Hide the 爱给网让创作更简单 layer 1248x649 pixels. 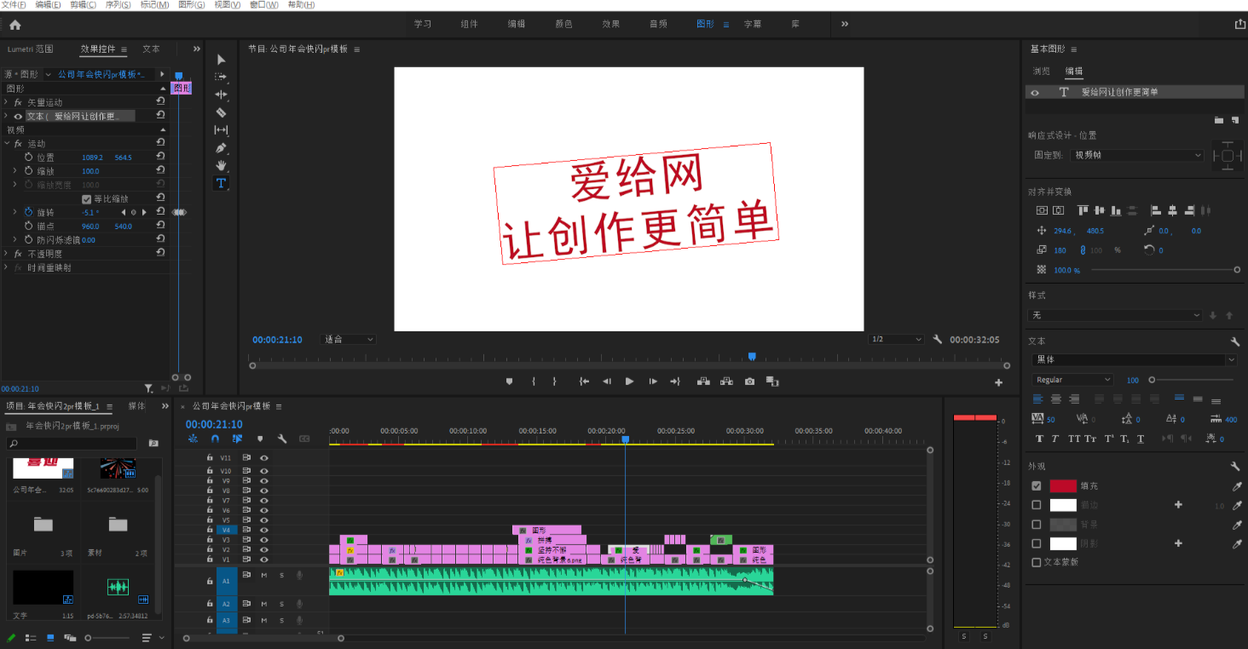coord(1035,93)
